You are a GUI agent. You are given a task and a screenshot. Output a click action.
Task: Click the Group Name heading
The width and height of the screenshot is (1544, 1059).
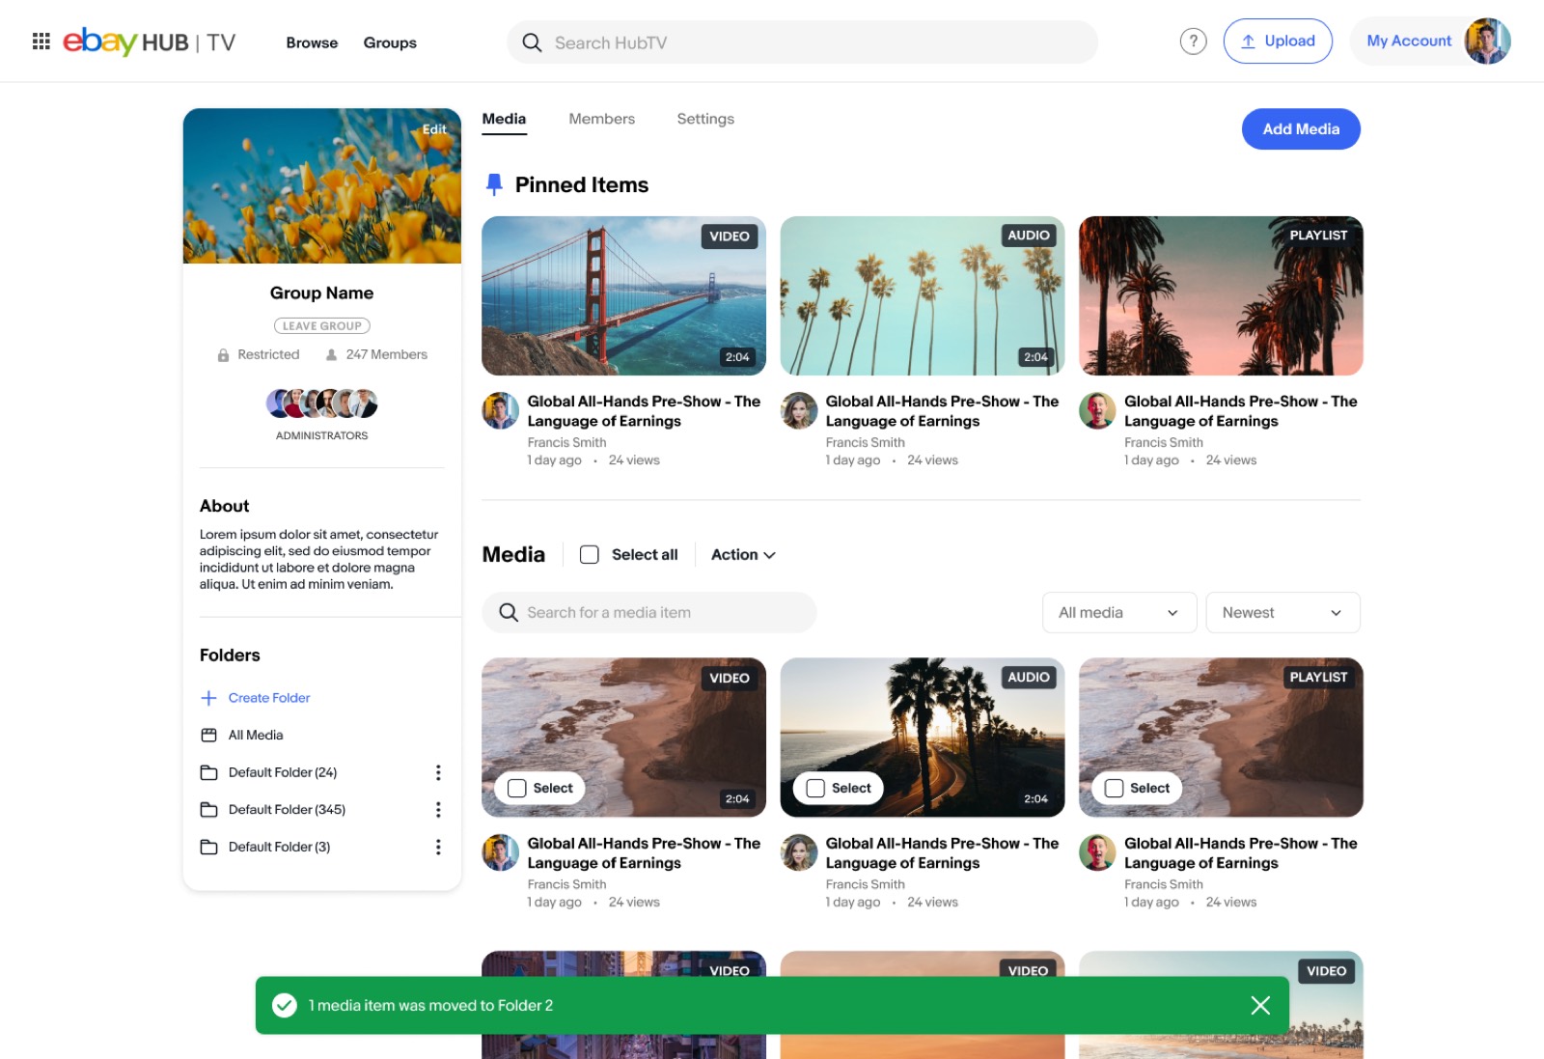(321, 293)
